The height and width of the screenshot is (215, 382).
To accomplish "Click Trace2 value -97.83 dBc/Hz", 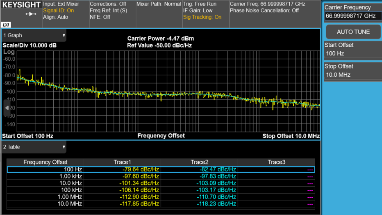I will [218, 176].
